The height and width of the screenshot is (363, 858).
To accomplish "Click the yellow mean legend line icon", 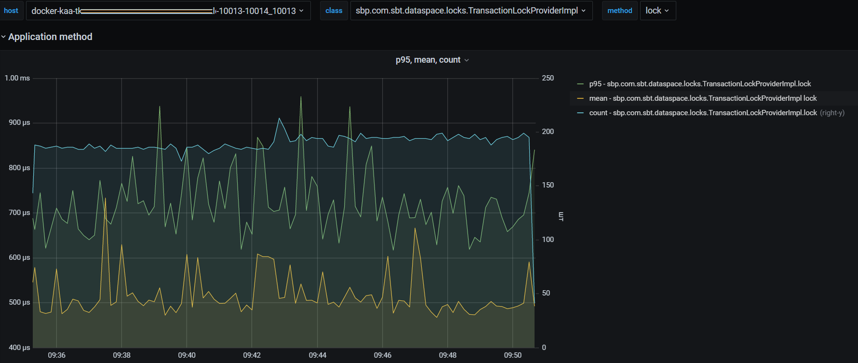I will coord(580,98).
